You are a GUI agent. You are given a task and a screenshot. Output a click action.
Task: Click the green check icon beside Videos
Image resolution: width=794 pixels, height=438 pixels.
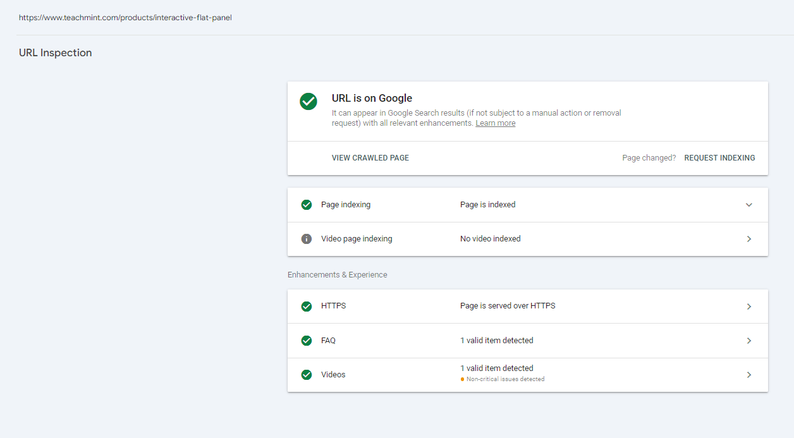pos(307,375)
